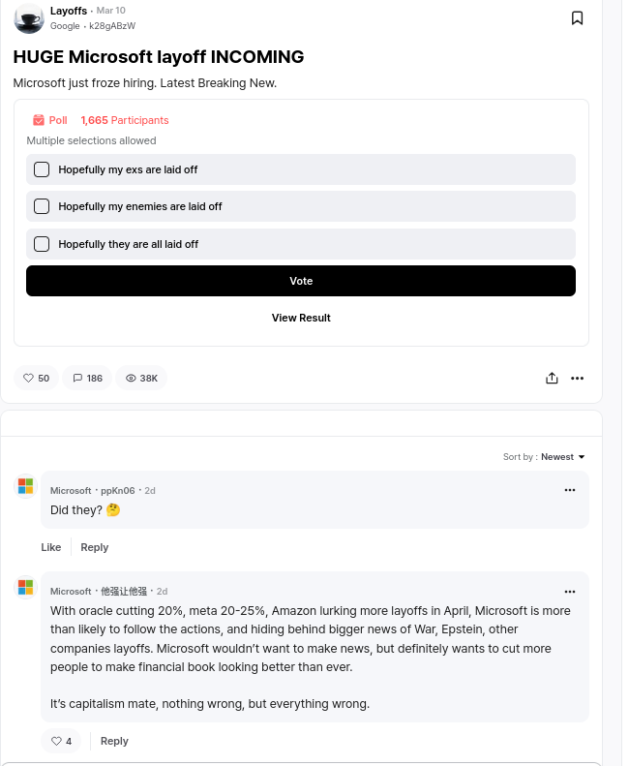Click the poster's coffee cup avatar

(x=28, y=17)
